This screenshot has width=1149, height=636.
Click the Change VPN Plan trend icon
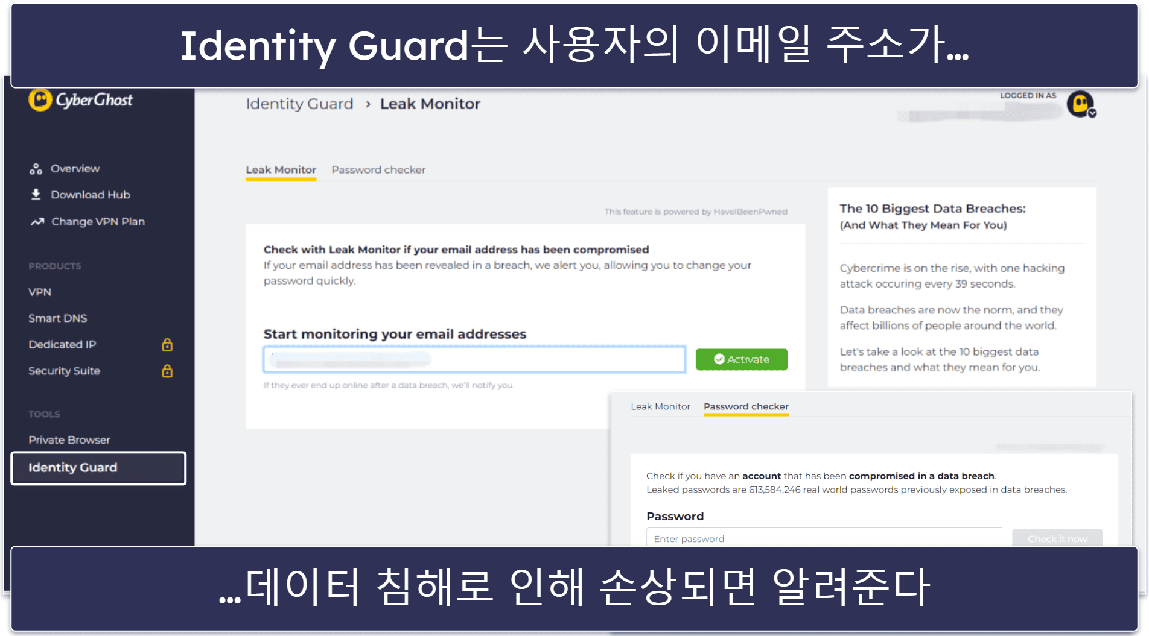(37, 222)
